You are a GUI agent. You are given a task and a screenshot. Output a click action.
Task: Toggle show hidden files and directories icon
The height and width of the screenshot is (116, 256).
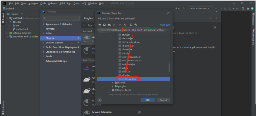point(136,25)
